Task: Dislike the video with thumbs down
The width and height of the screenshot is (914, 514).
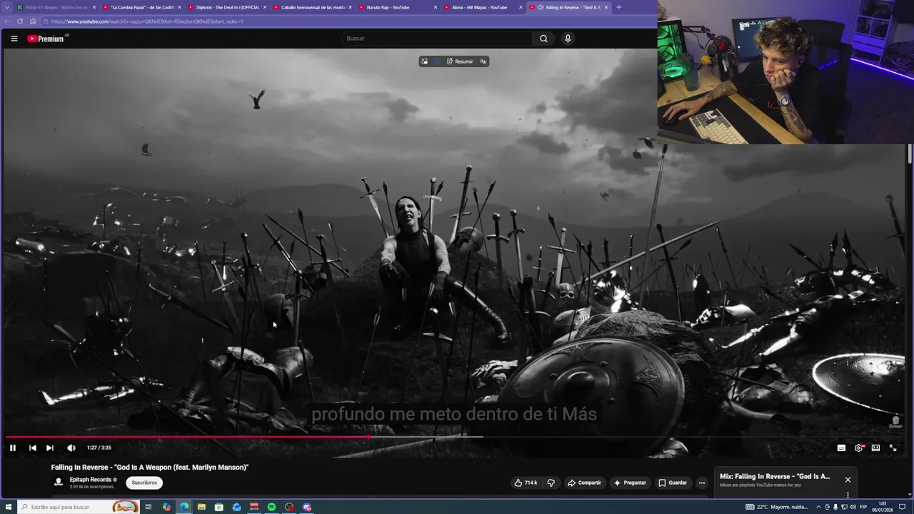Action: point(551,483)
